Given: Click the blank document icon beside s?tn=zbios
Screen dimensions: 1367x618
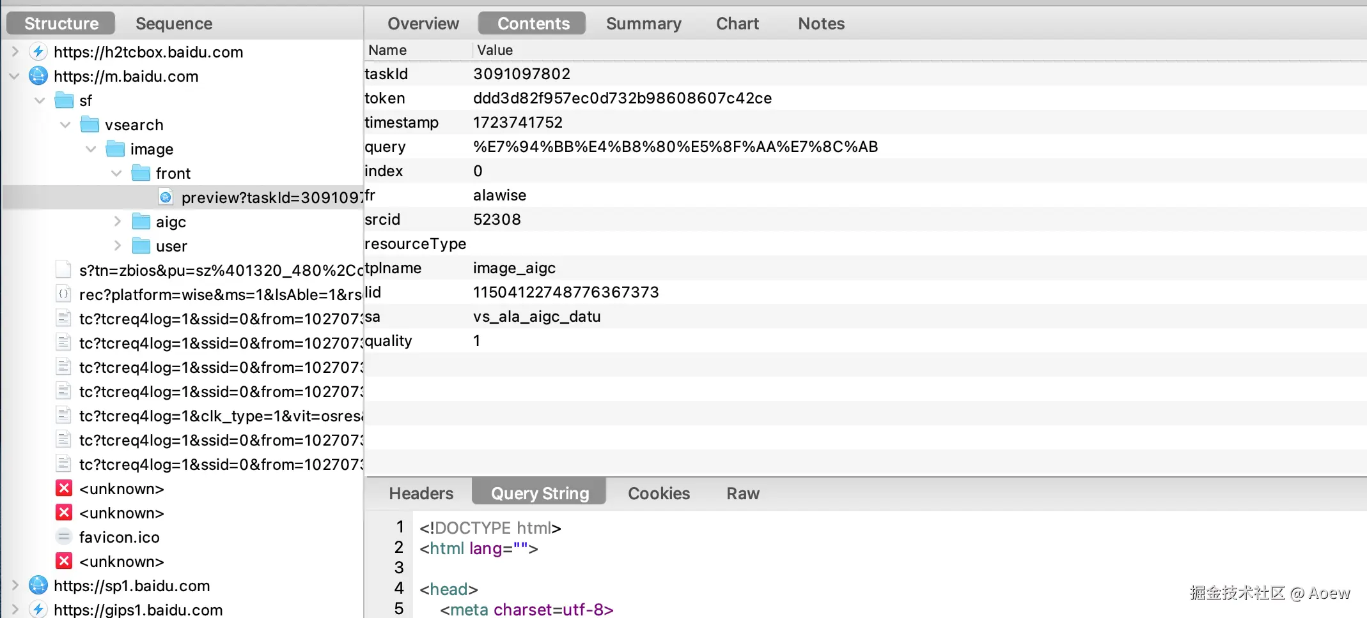Looking at the screenshot, I should pos(63,270).
